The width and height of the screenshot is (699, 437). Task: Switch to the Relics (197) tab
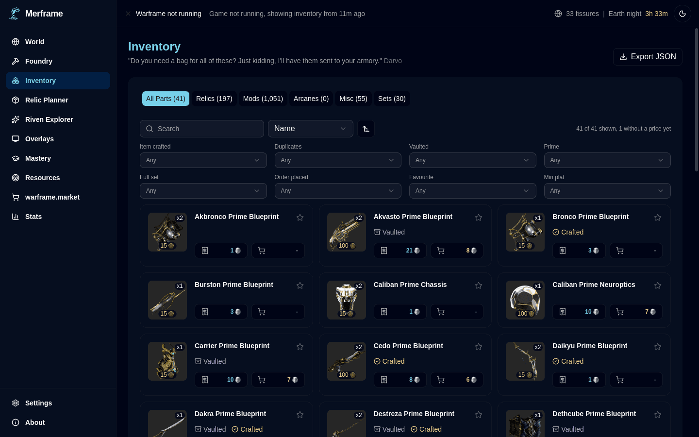(x=214, y=99)
